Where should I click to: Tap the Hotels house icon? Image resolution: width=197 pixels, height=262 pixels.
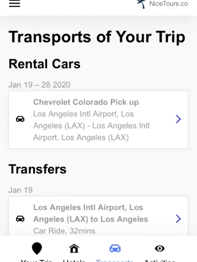[74, 248]
